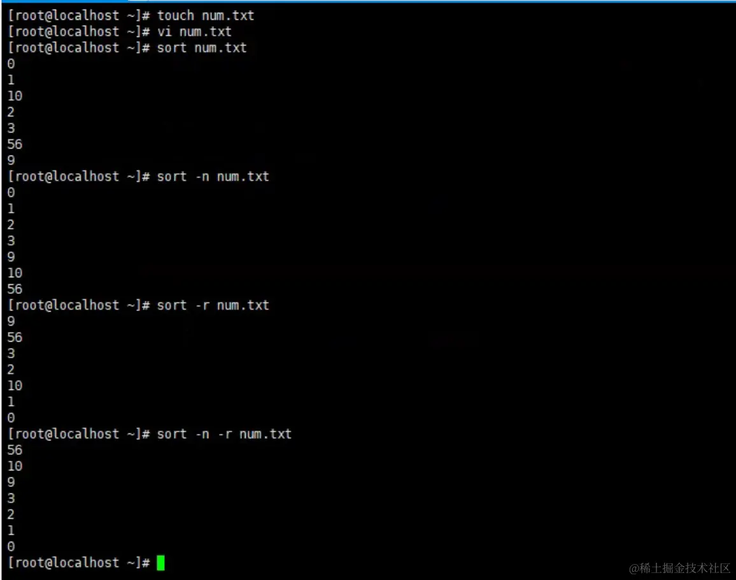Image resolution: width=736 pixels, height=580 pixels.
Task: Click the 56 in the sort -r output
Action: tap(15, 337)
